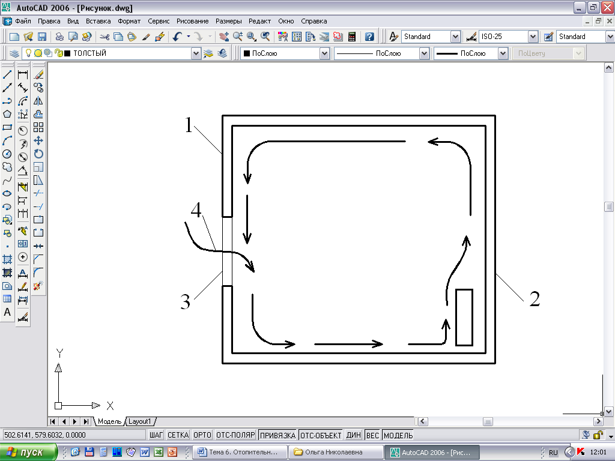Screen dimensions: 615x461
Task: Open Excel icon in quick launch
Action: coord(159,453)
